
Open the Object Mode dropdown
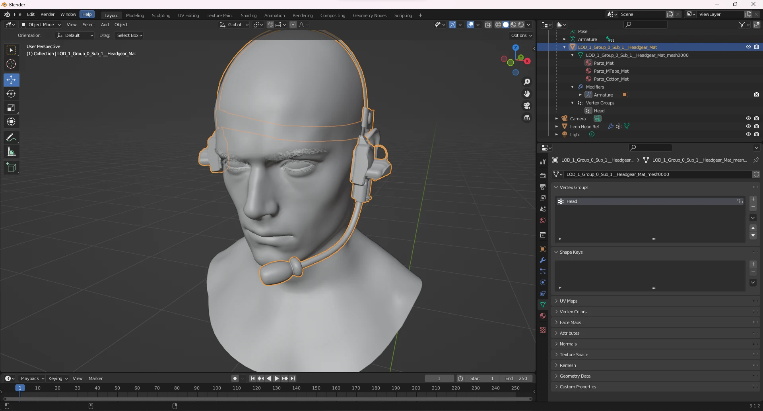pyautogui.click(x=41, y=25)
